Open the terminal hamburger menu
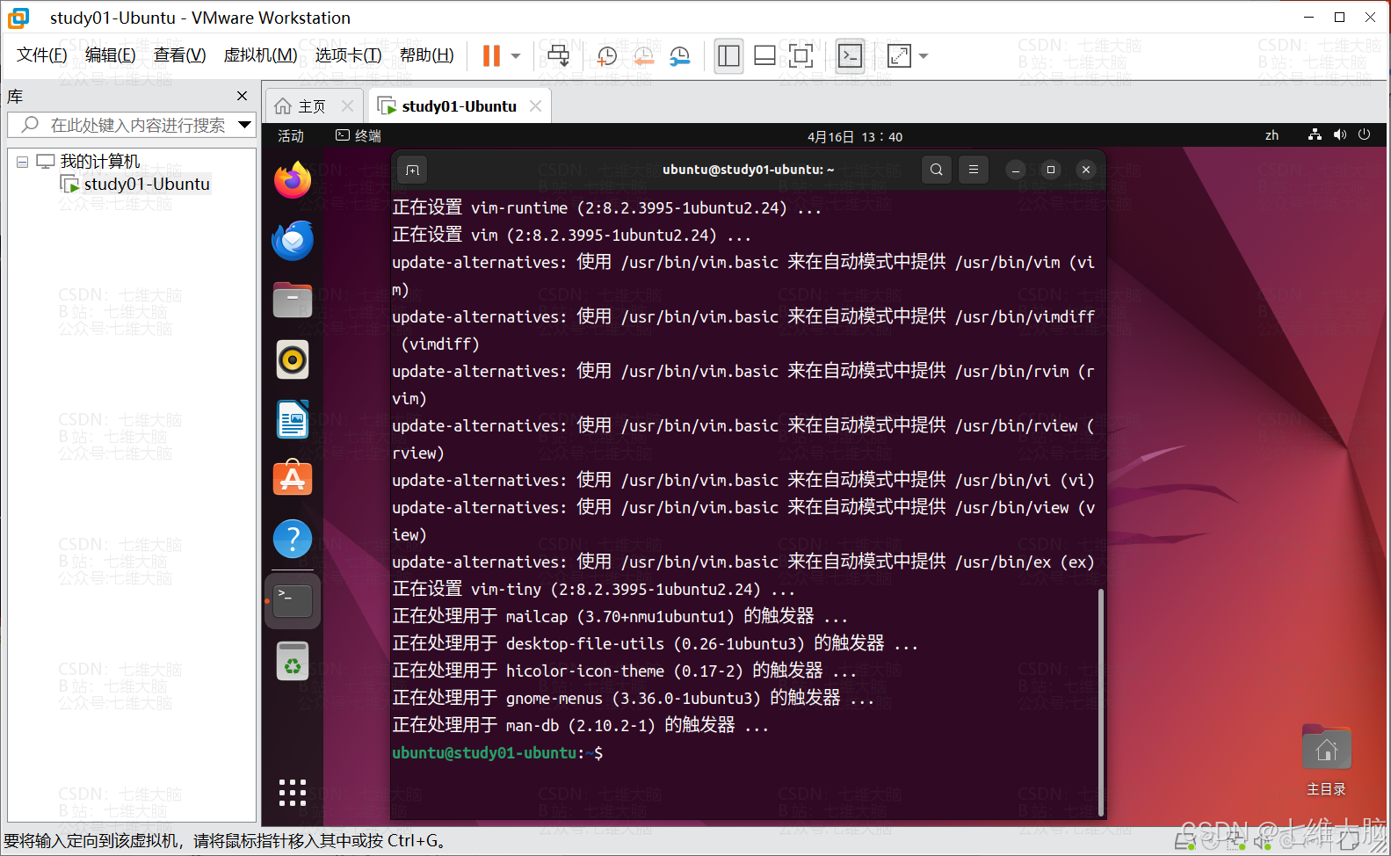1391x856 pixels. click(x=973, y=170)
